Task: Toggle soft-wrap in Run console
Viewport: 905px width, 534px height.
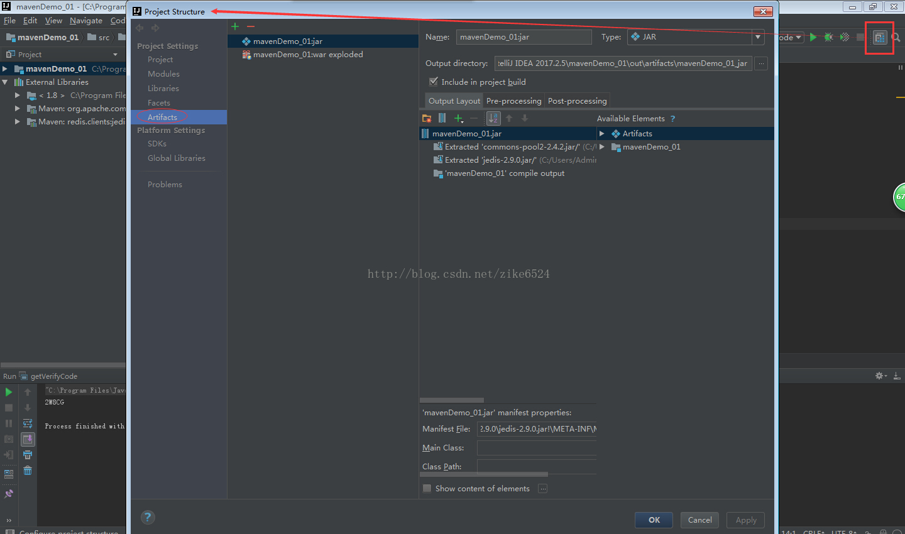Action: [28, 423]
